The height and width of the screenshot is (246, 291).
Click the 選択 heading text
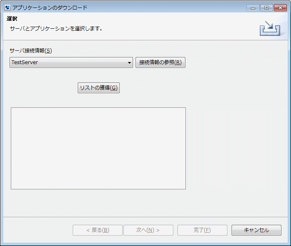click(12, 19)
